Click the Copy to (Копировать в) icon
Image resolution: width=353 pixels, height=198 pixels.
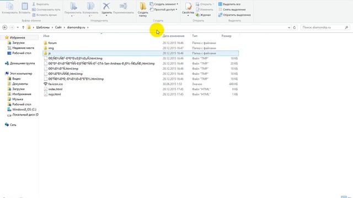90,6
